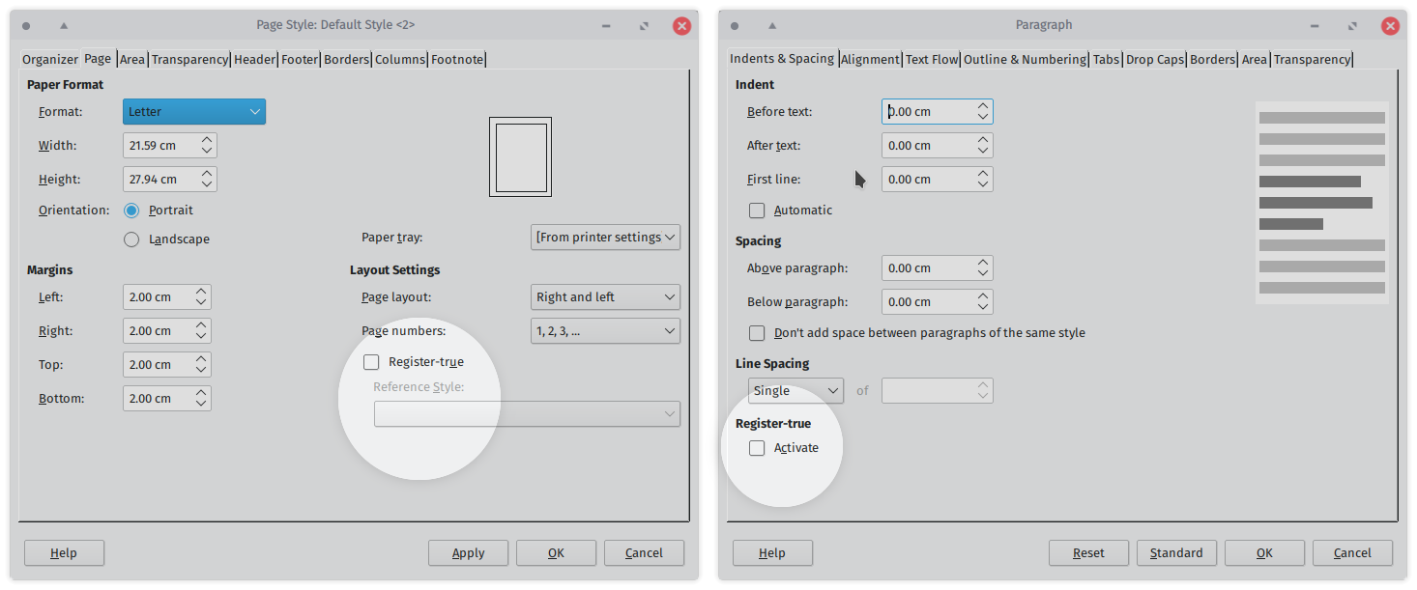Click the Before text indent field
The height and width of the screenshot is (590, 1417).
926,112
